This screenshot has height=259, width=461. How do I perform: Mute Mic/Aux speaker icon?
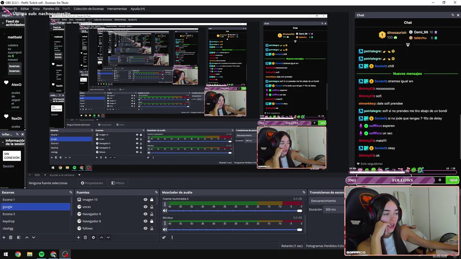[x=165, y=230]
